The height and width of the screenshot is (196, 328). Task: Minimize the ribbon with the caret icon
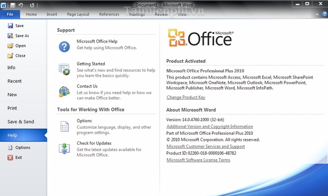(317, 14)
